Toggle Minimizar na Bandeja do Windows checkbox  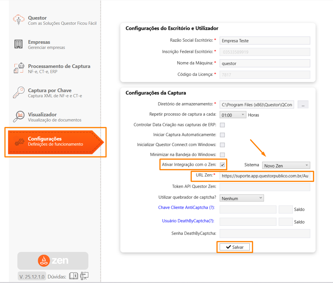(222, 155)
